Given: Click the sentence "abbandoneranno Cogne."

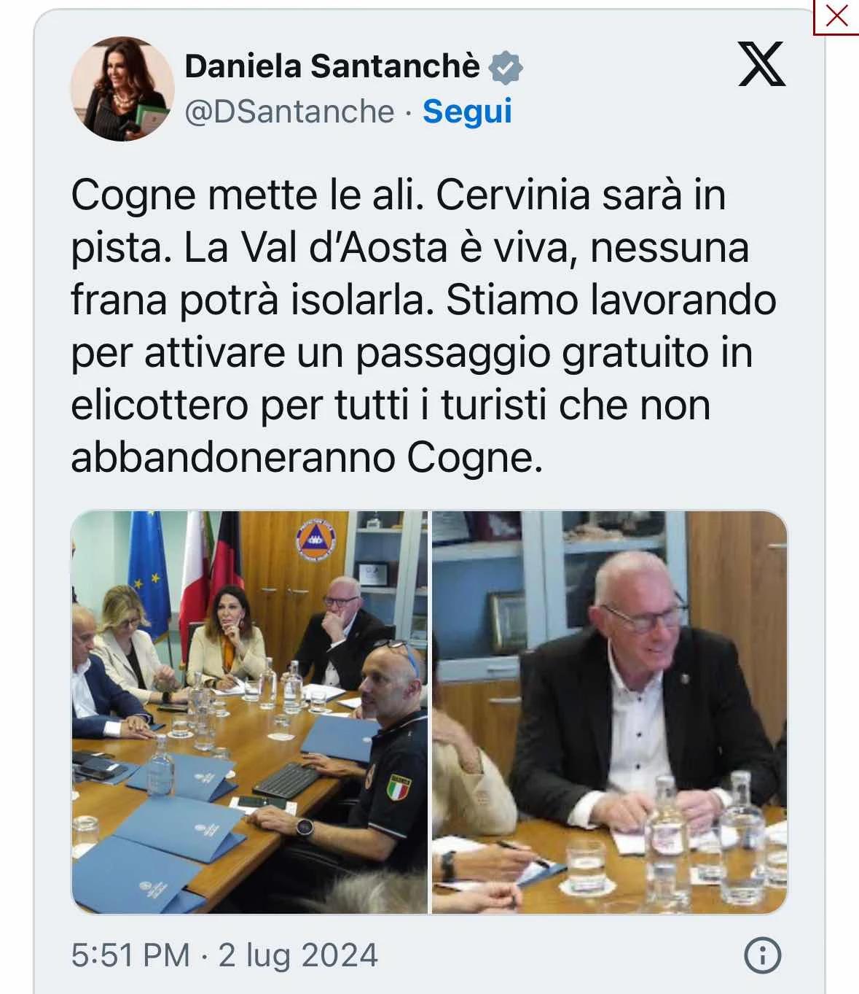Looking at the screenshot, I should [x=307, y=458].
